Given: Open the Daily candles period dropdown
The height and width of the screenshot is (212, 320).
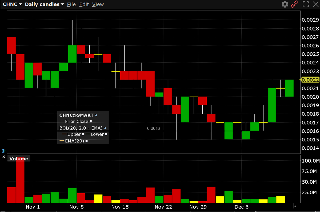Looking at the screenshot, I should (44, 5).
